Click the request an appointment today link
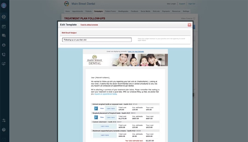The image size is (248, 142). coord(106,94)
